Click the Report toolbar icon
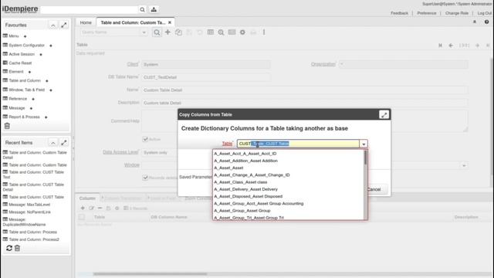Viewport: 494px width, 278px height. pyautogui.click(x=232, y=32)
